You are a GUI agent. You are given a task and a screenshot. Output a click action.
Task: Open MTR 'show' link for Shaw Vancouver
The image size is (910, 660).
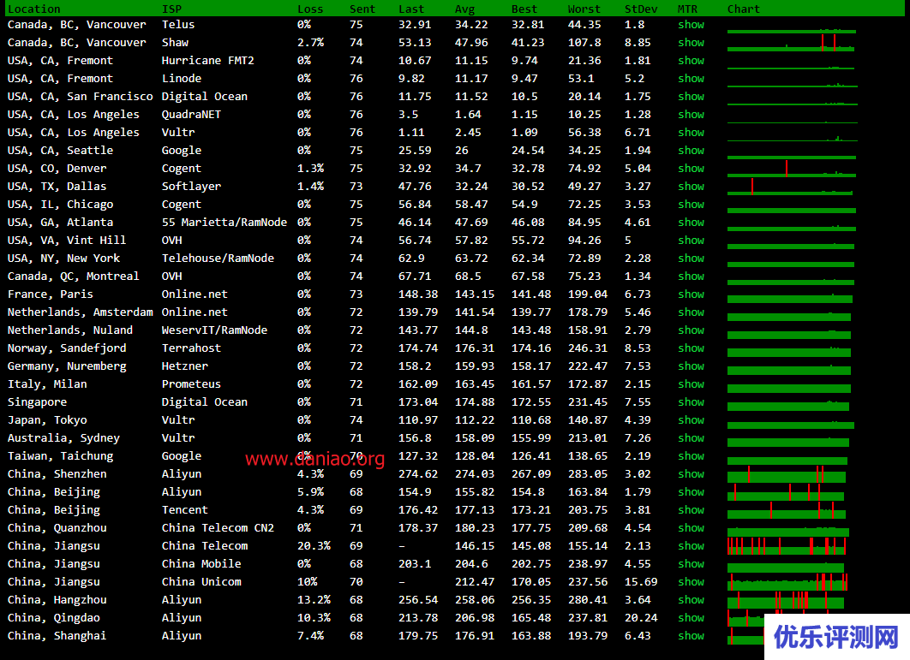point(691,42)
